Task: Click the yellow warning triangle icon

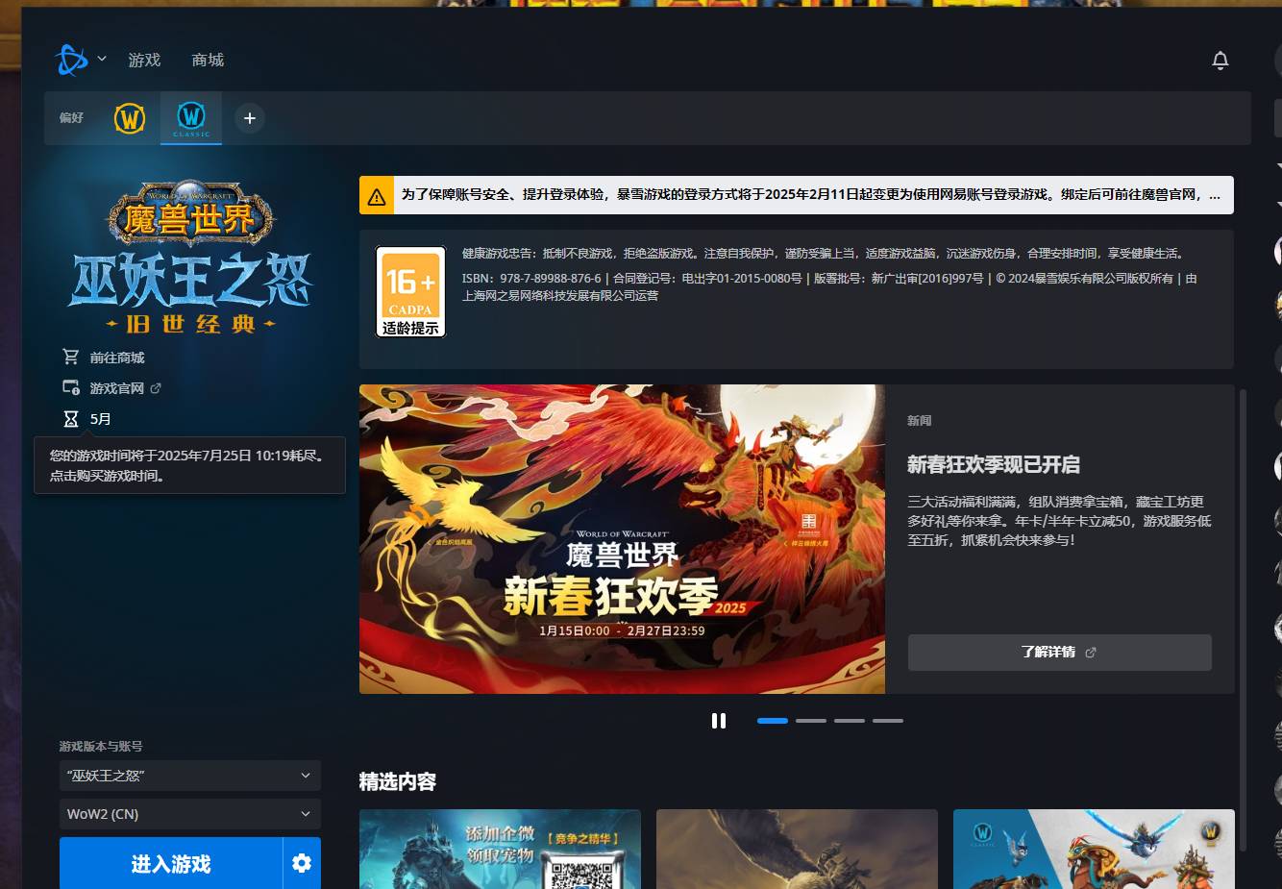Action: (377, 196)
